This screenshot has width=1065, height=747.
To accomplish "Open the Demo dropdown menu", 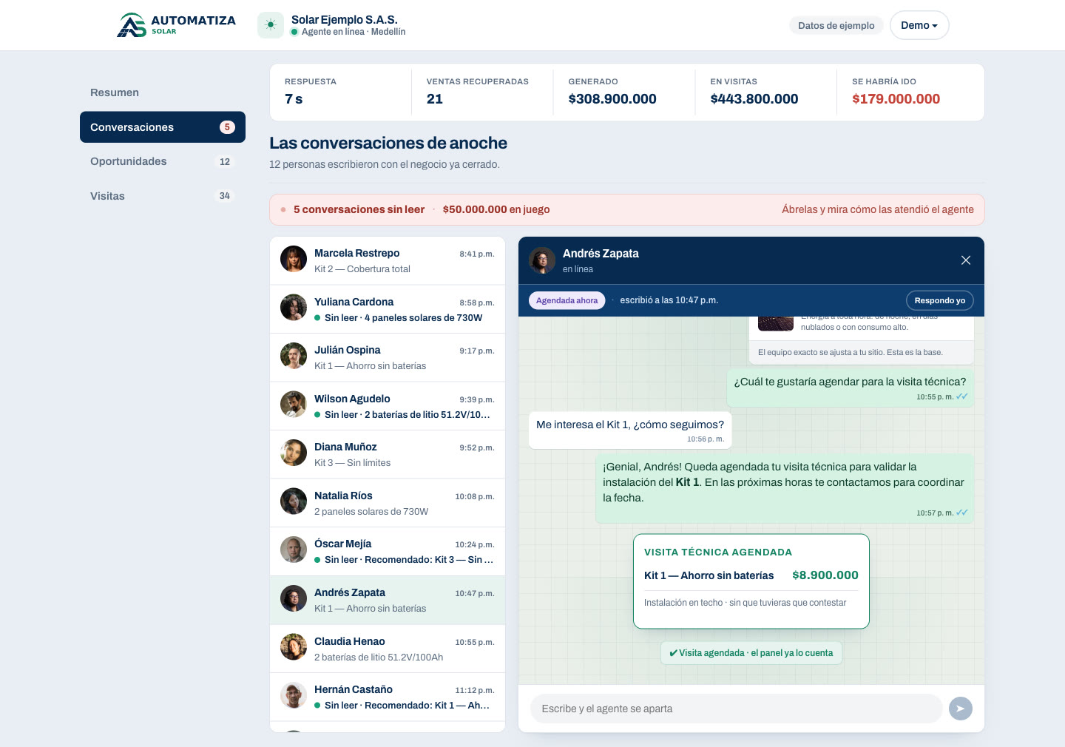I will coord(919,25).
